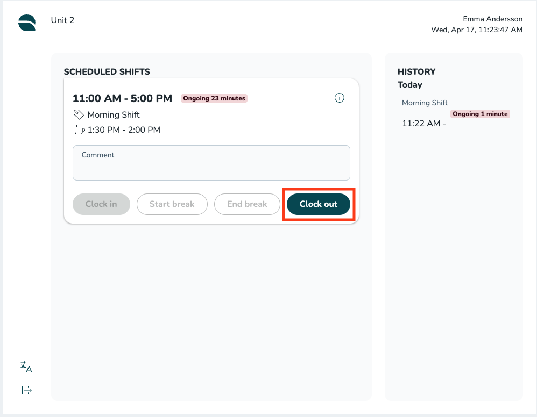Viewport: 537px width, 417px height.
Task: Click the app logo icon
Action: [x=27, y=23]
